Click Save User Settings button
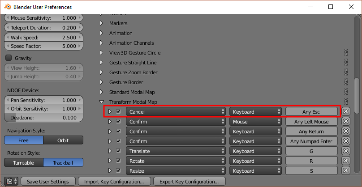The height and width of the screenshot is (187, 362). [48, 182]
